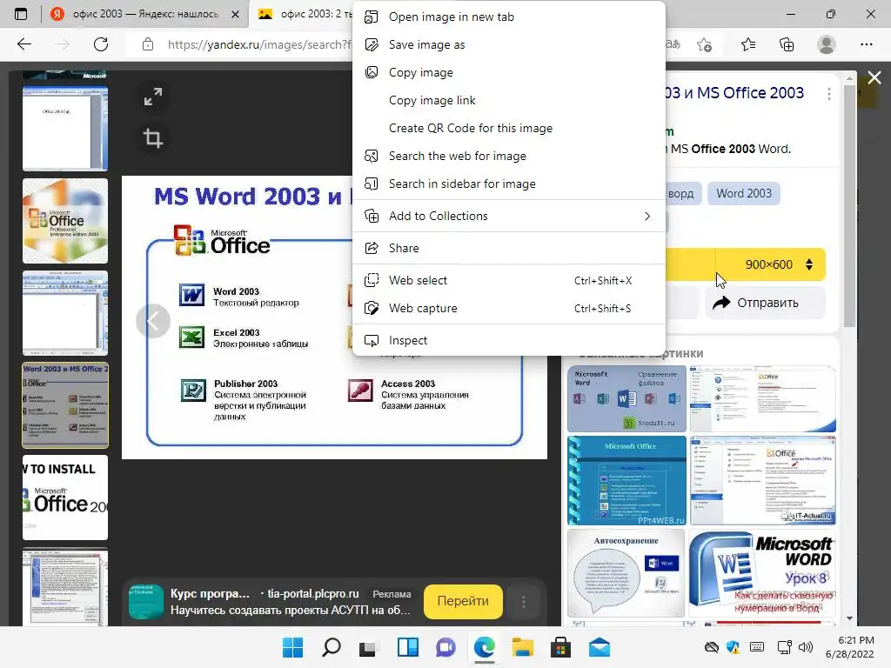Open related image Сравнение файлов
The height and width of the screenshot is (668, 891).
pyautogui.click(x=626, y=399)
